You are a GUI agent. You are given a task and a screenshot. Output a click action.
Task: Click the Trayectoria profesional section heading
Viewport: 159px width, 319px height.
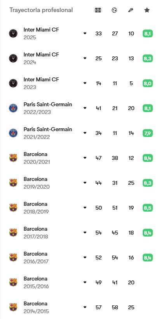click(41, 10)
